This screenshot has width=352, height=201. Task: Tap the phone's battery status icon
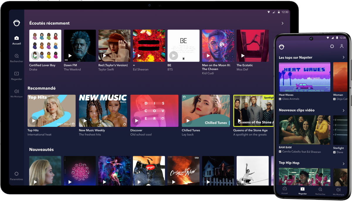coord(338,38)
